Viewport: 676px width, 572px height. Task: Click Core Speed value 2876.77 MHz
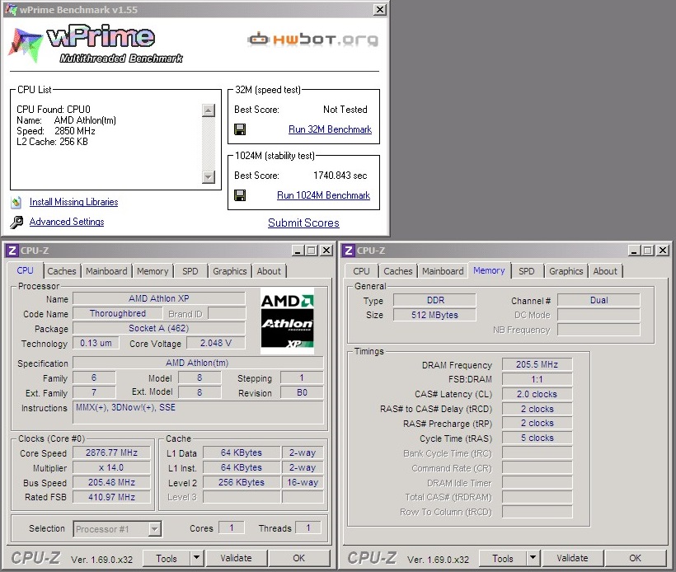coord(111,452)
